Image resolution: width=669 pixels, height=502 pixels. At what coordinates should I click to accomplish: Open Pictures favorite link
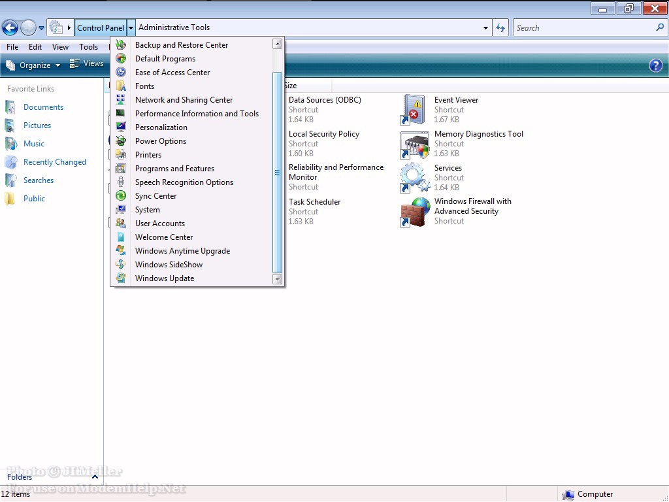click(x=37, y=125)
